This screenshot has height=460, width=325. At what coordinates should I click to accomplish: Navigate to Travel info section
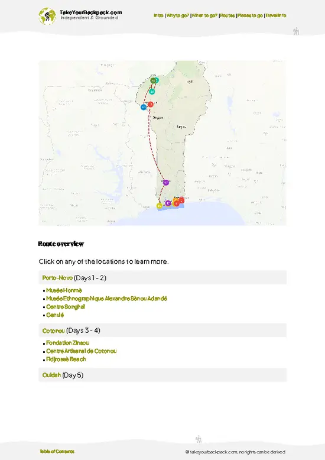point(276,15)
